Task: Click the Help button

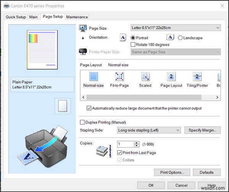Action: coord(212,185)
